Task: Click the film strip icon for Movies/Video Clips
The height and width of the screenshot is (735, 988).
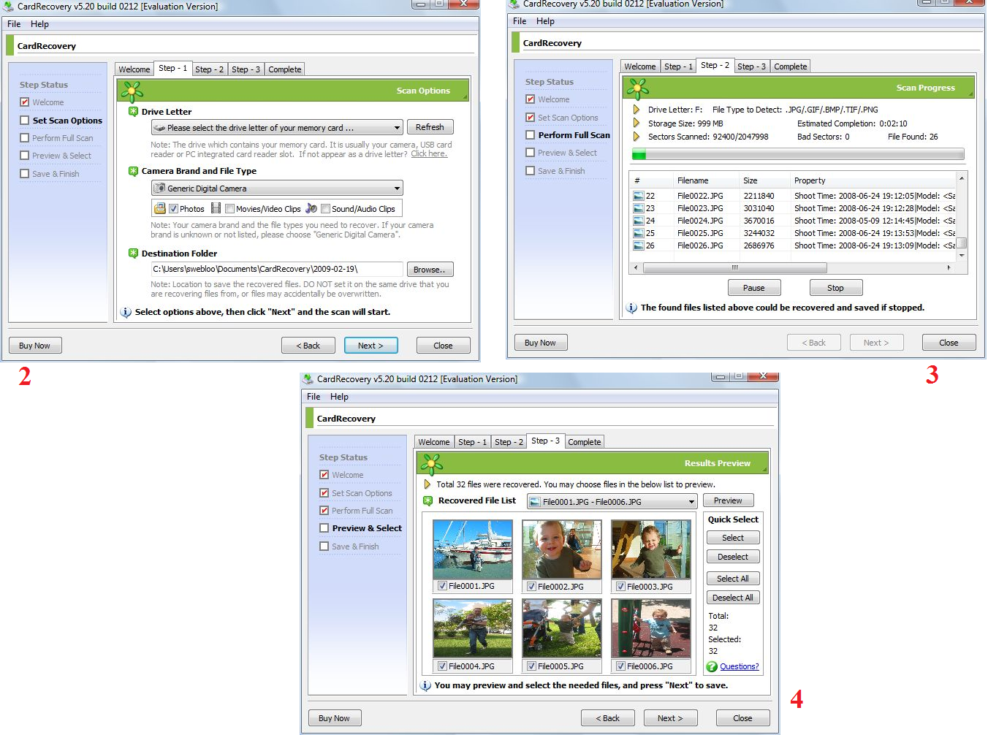Action: point(216,209)
